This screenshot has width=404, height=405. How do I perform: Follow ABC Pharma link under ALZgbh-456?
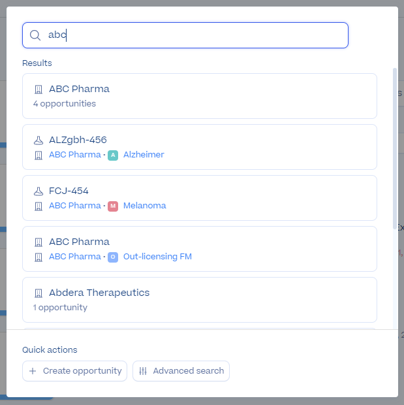click(75, 154)
